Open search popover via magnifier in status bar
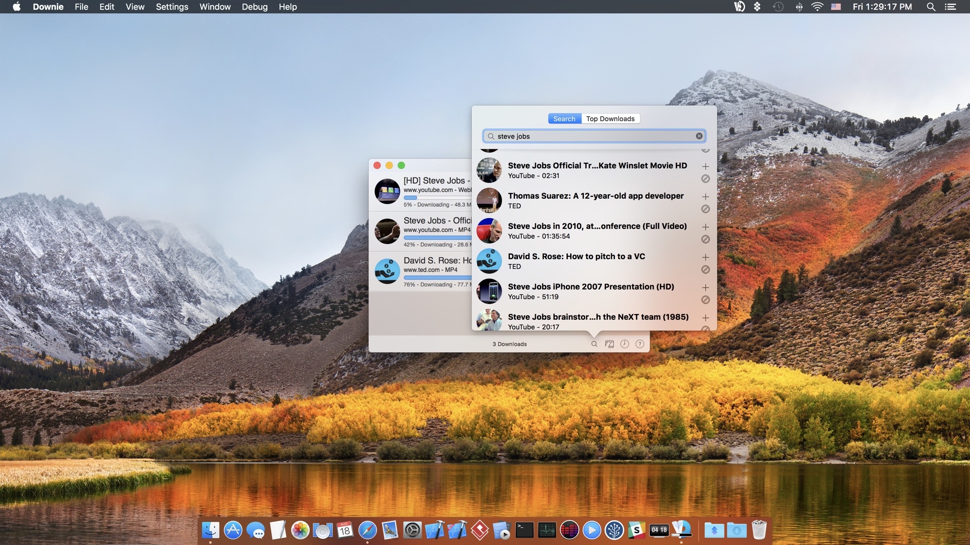 [594, 344]
